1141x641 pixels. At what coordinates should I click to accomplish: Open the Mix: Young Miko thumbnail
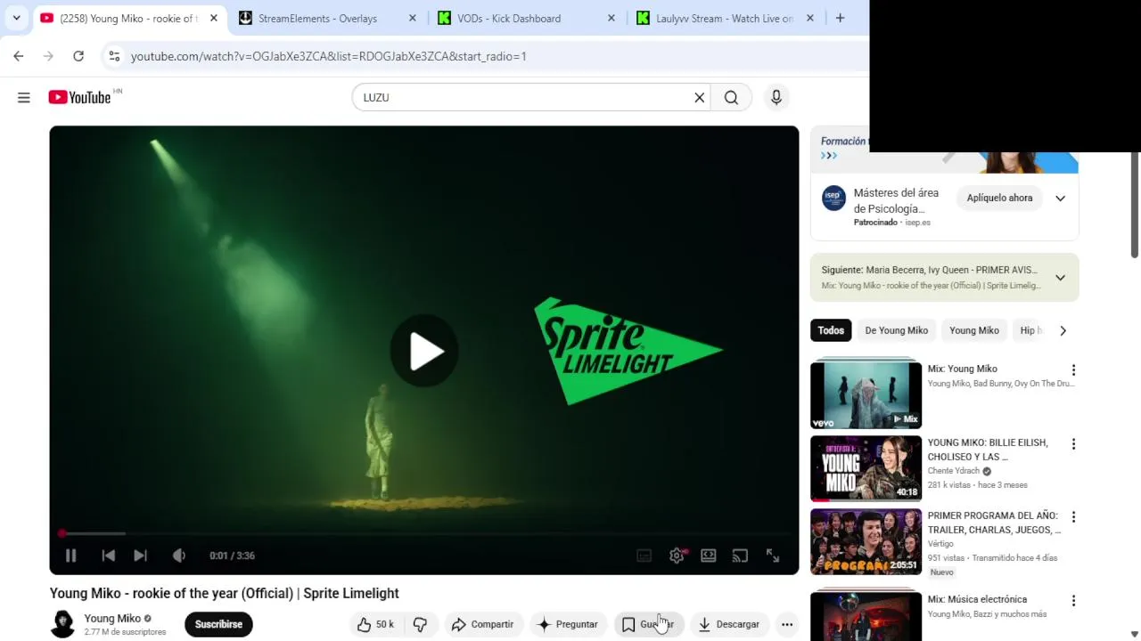pos(866,395)
